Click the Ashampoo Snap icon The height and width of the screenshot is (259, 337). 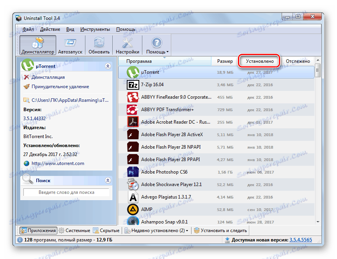click(133, 220)
